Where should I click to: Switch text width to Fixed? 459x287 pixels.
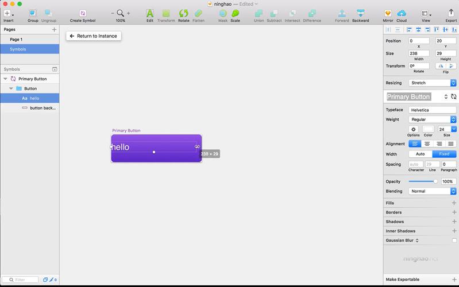point(444,154)
